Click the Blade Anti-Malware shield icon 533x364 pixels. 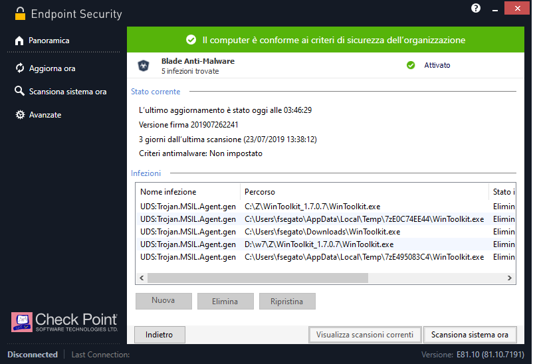coord(144,65)
